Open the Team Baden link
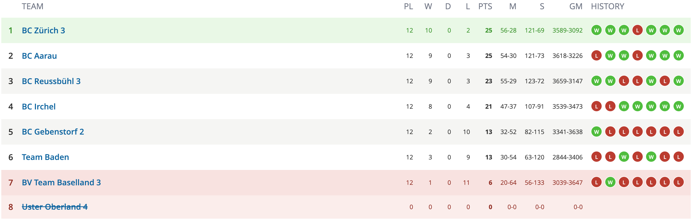Screen dimensions: 692x223 click(45, 157)
